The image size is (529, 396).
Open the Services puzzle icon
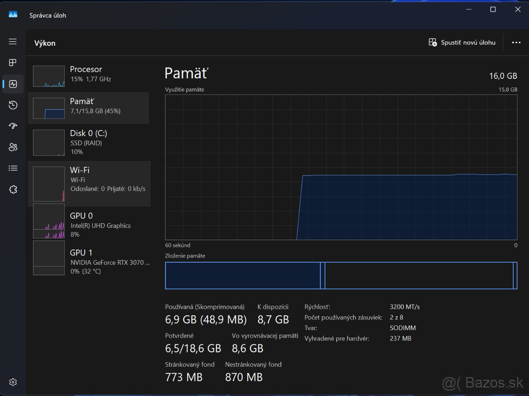click(13, 190)
